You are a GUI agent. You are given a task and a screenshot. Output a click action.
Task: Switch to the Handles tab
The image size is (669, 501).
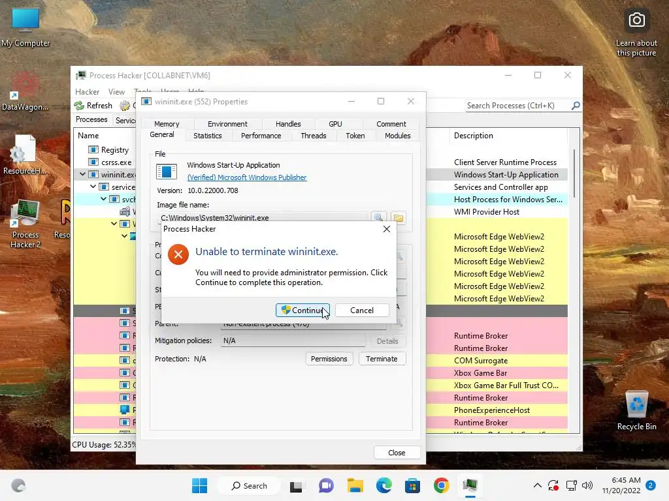288,124
